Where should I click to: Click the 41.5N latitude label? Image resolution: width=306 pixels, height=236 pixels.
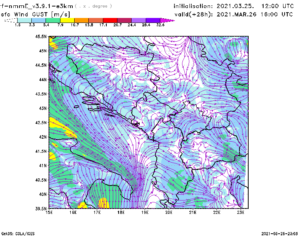pos(41,151)
